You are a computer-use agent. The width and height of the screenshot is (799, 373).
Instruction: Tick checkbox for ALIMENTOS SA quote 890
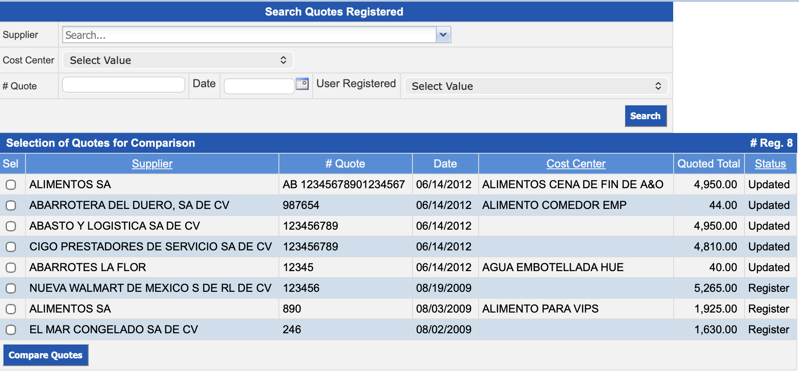click(x=11, y=309)
